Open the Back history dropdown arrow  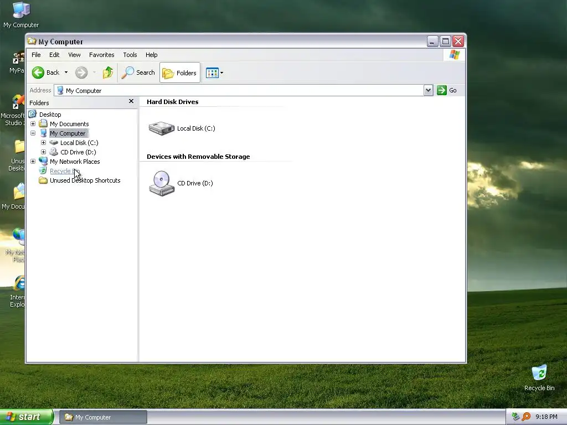(66, 72)
